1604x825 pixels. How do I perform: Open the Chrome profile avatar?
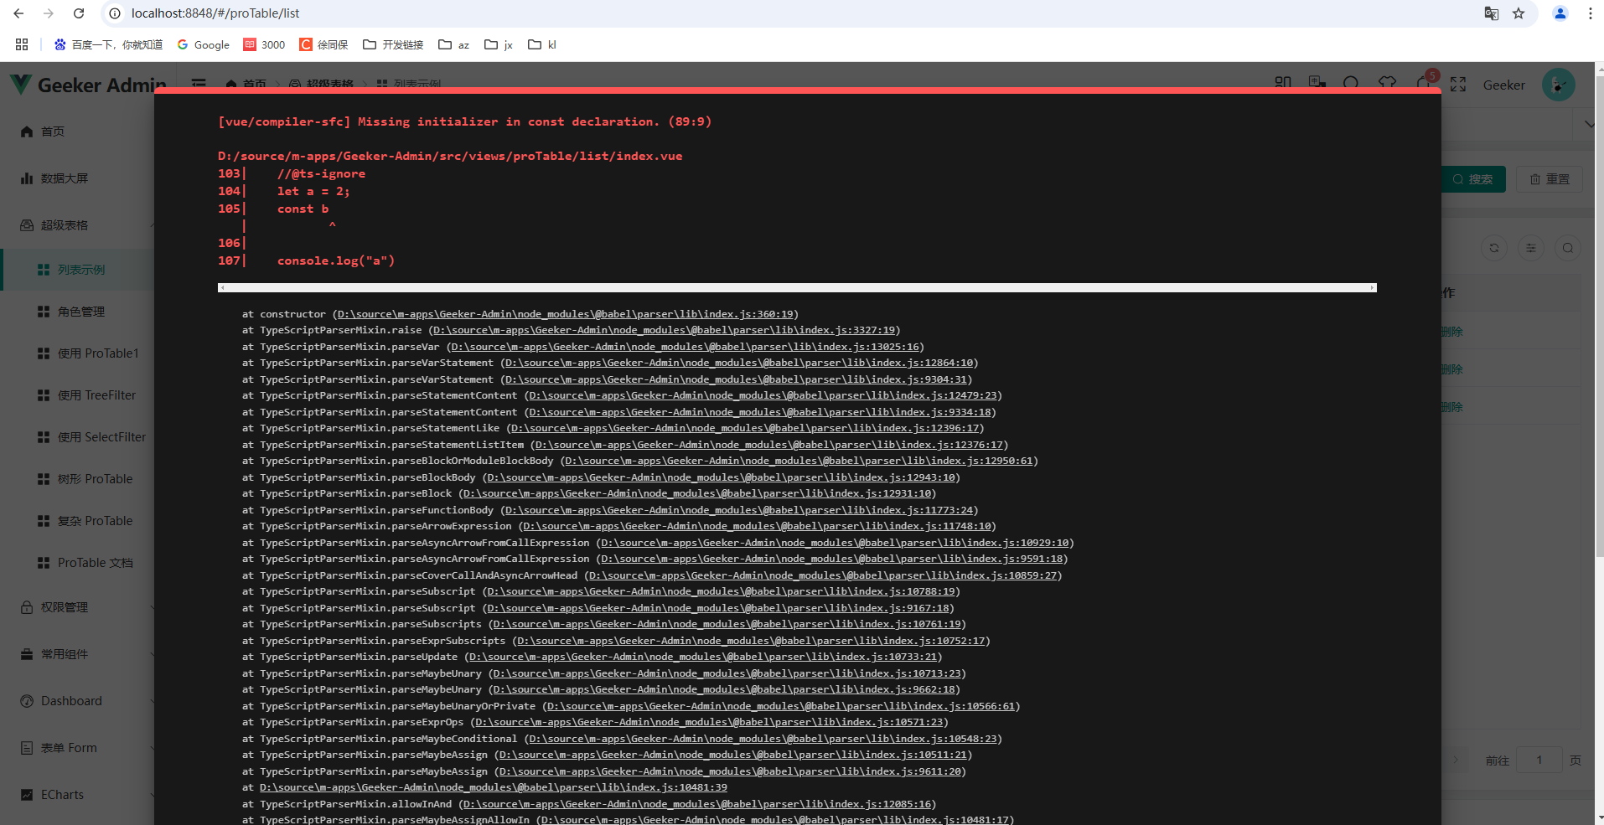click(1560, 13)
